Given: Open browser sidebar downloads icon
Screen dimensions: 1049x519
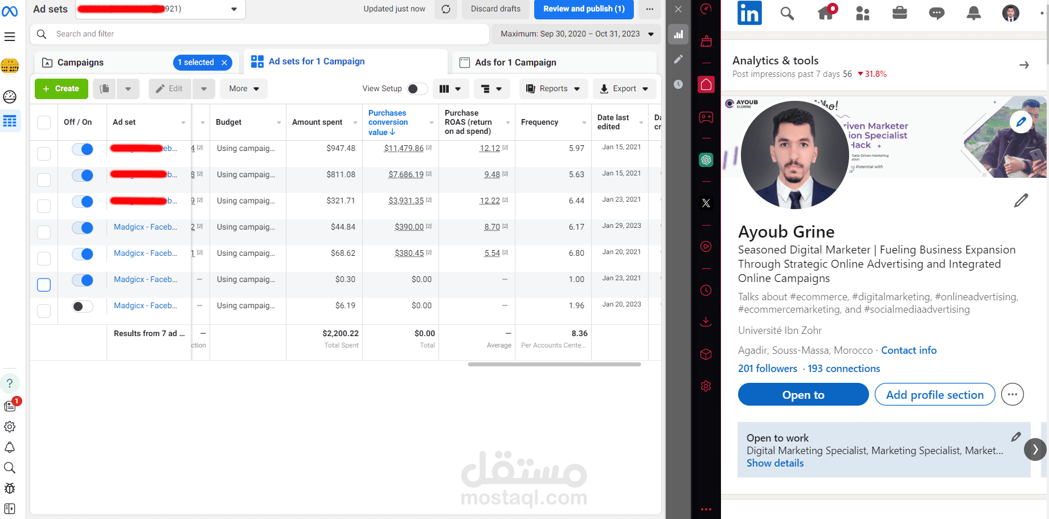Looking at the screenshot, I should point(706,322).
